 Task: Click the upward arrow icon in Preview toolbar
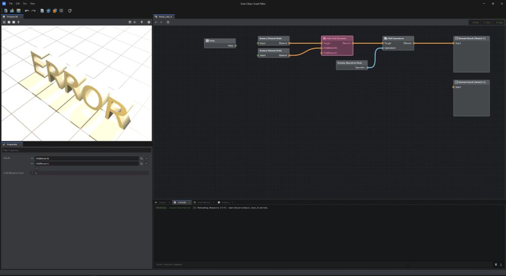(x=18, y=22)
